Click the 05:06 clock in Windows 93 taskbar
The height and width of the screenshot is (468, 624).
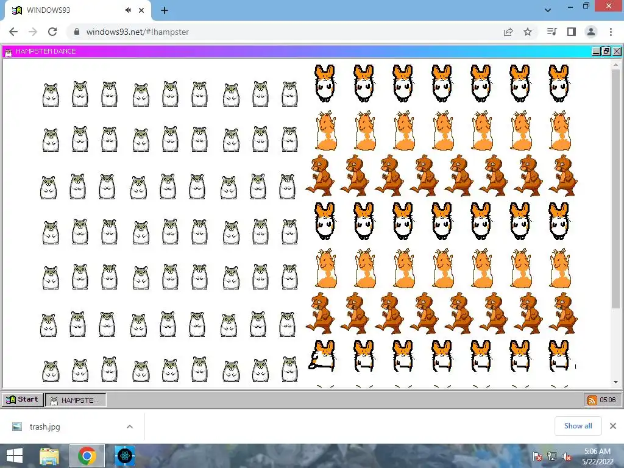(608, 400)
